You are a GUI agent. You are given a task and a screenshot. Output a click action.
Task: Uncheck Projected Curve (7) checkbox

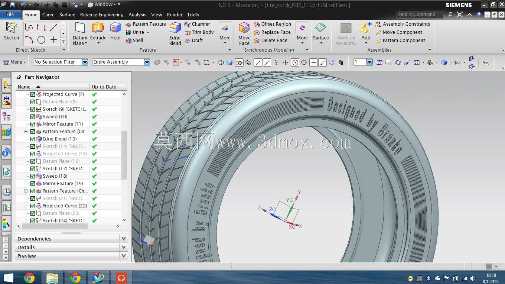pyautogui.click(x=33, y=94)
